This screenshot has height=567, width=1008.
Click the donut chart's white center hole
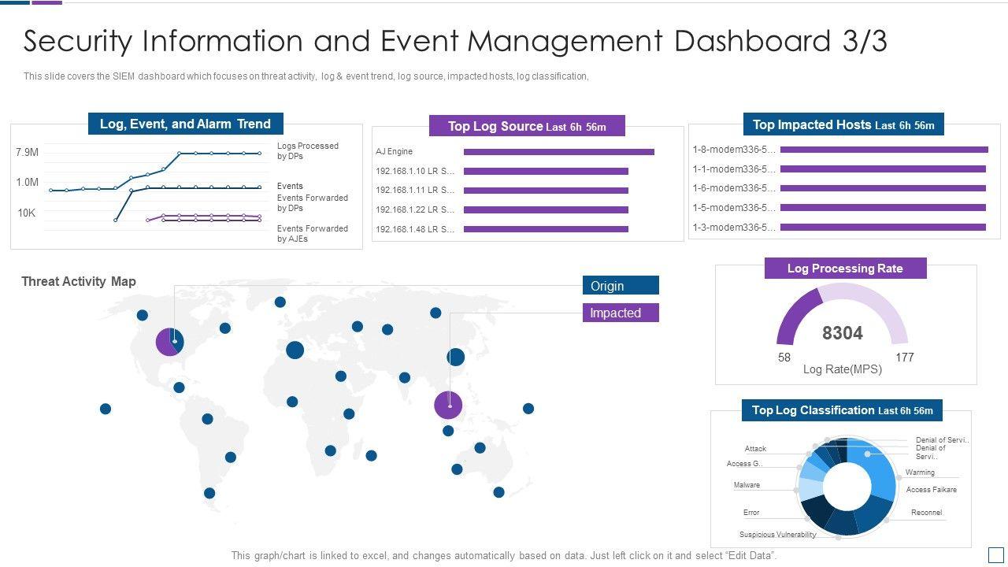click(x=847, y=487)
